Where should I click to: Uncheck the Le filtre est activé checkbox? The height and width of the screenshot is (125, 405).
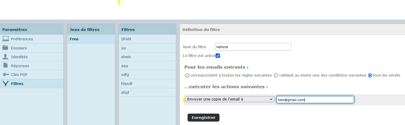218,55
